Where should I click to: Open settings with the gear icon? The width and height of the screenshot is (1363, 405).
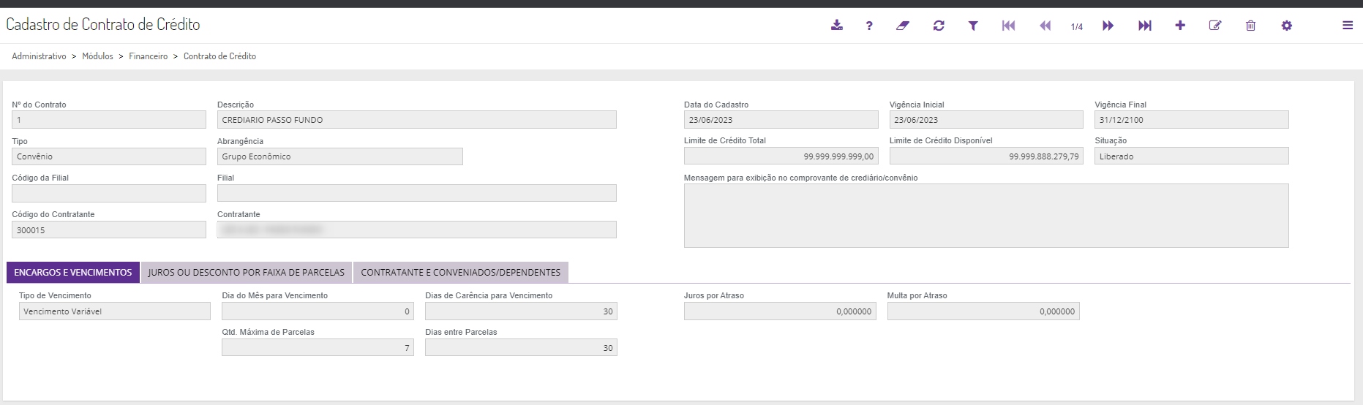point(1286,26)
